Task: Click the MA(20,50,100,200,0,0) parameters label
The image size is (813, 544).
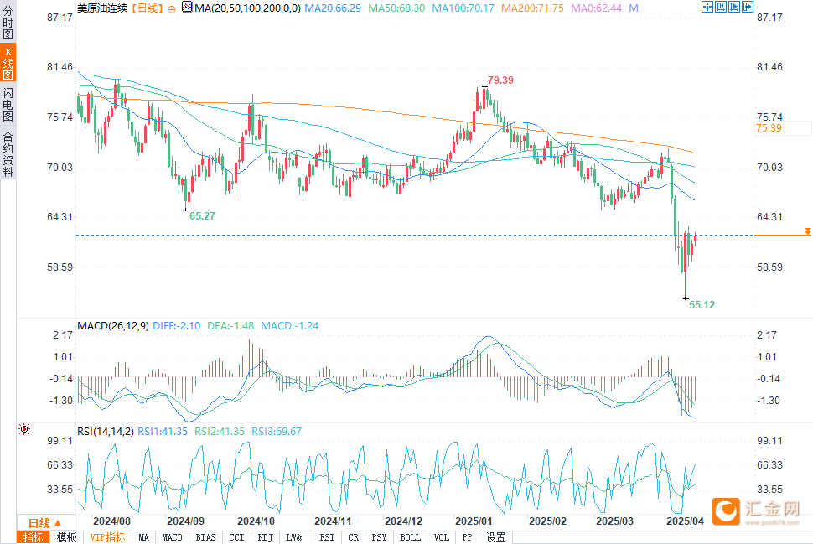Action: click(x=247, y=8)
